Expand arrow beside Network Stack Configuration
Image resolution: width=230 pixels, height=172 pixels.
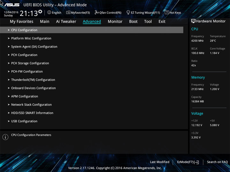pos(9,104)
